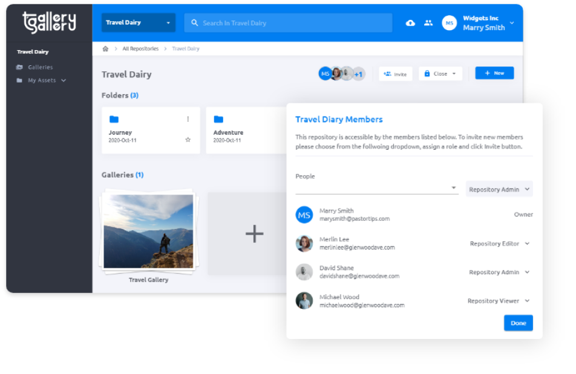Click the Done button
Image resolution: width=576 pixels, height=374 pixels.
click(518, 323)
